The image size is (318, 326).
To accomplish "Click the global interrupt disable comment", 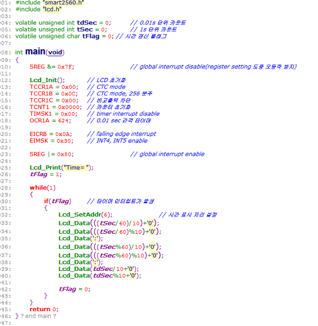I will [x=214, y=67].
